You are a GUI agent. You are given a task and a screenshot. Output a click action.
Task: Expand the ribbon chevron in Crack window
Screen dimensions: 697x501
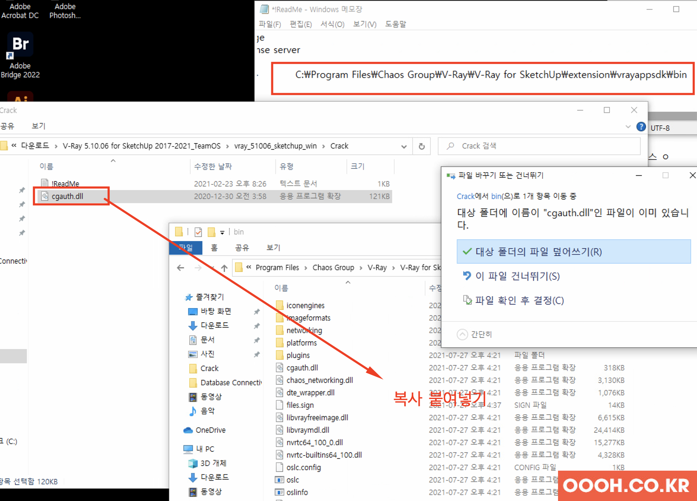(x=628, y=127)
